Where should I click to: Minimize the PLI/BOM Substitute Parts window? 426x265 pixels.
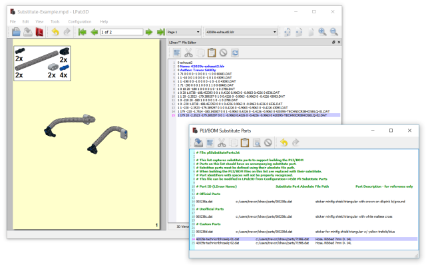(373, 131)
